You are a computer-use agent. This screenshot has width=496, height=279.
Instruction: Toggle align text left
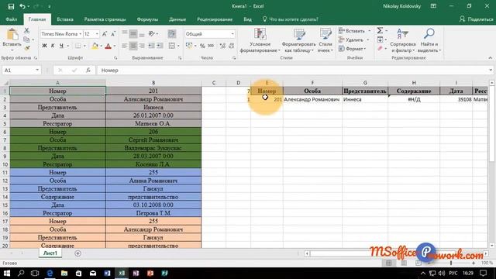tap(125, 46)
